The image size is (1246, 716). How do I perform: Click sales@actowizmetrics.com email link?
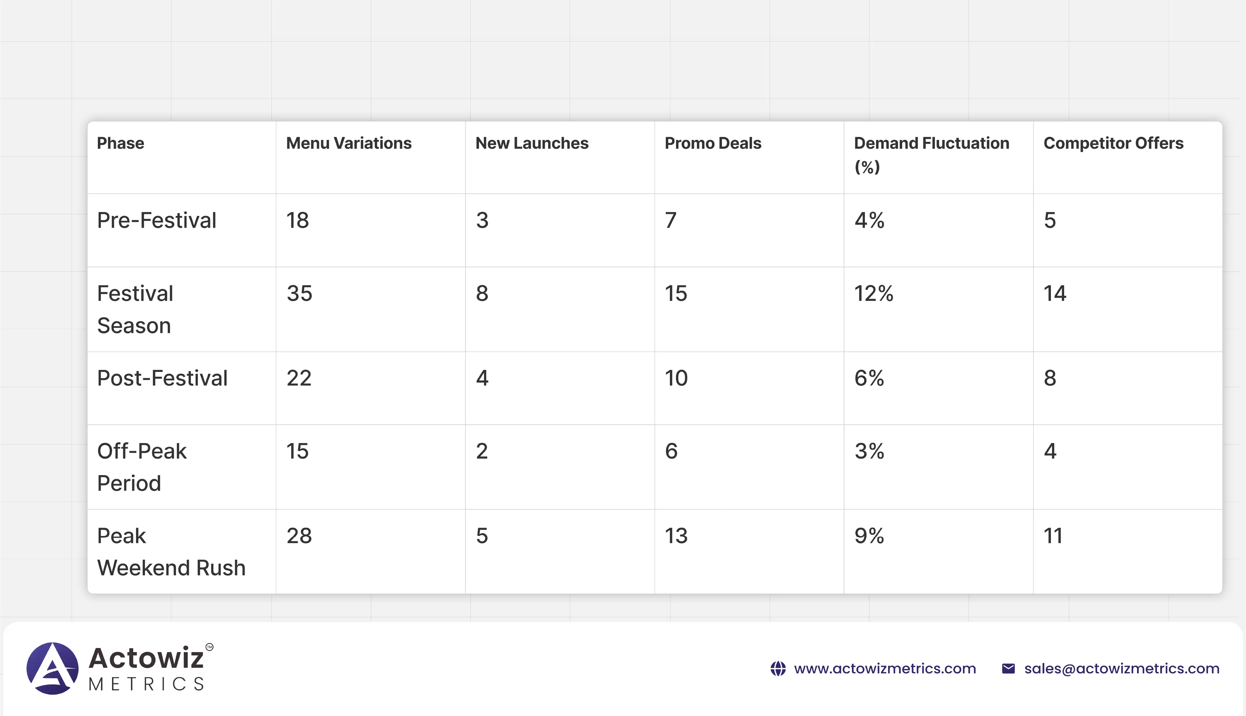pyautogui.click(x=1122, y=669)
